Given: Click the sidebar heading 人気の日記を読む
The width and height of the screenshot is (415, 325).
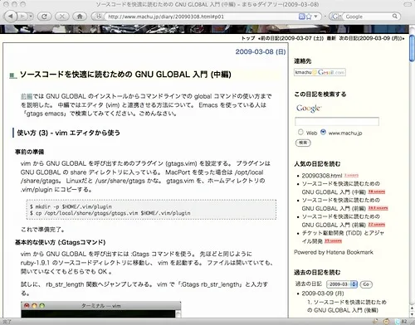Looking at the screenshot, I should [317, 164].
